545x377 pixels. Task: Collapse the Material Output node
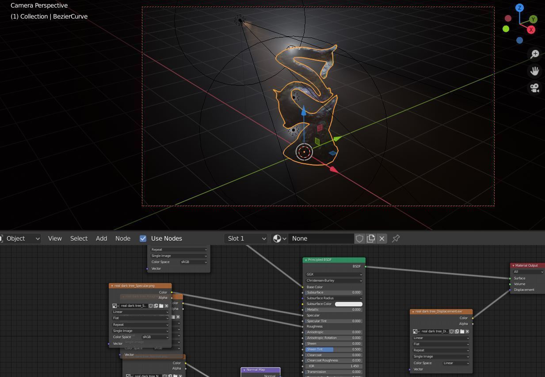point(513,266)
